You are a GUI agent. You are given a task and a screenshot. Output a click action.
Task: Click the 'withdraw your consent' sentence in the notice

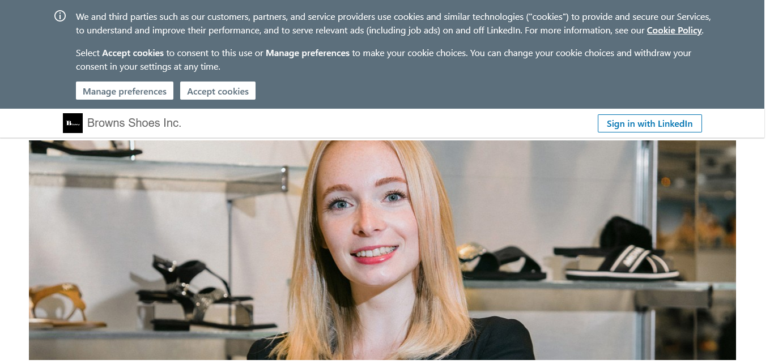pos(384,60)
